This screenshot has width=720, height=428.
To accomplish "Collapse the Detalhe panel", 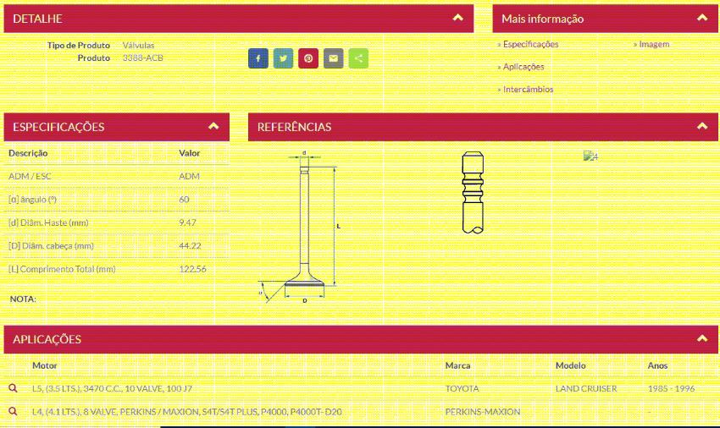I will coord(457,18).
